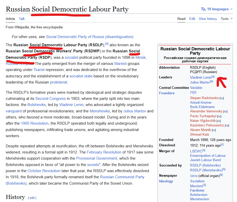Open the Stepan Radchenko red link

204,98
